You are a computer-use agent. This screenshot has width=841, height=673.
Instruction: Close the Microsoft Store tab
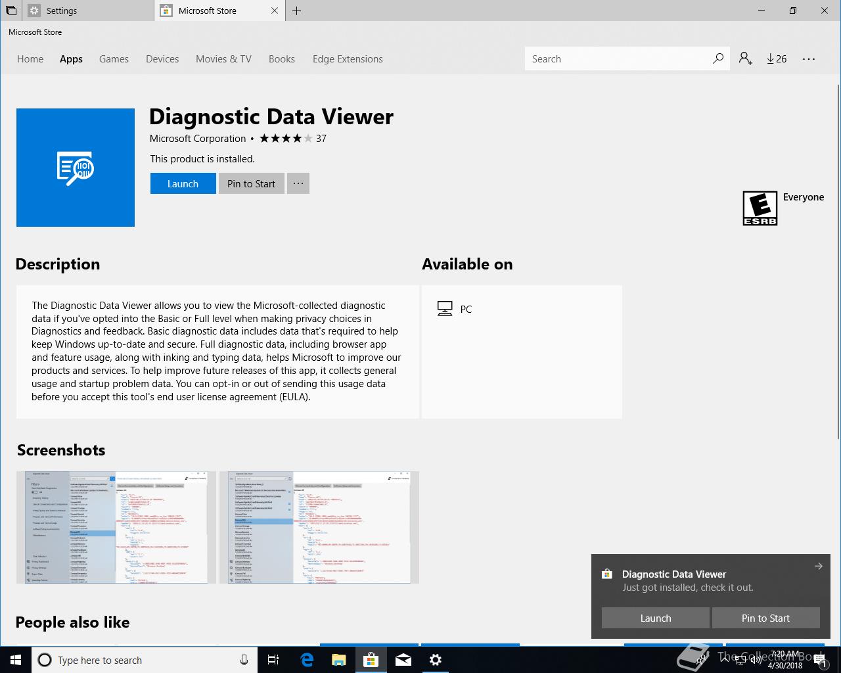click(x=275, y=11)
